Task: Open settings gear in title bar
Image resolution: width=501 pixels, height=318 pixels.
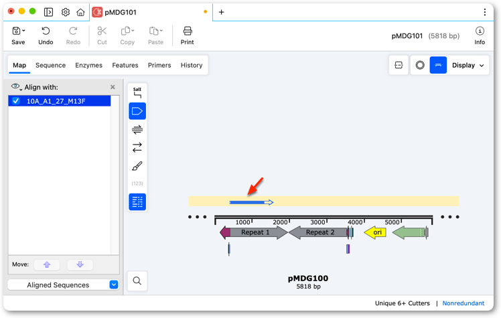Action: click(66, 12)
